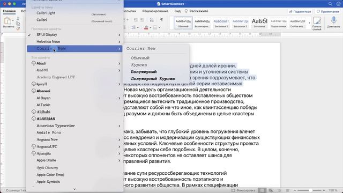Click the cloud icon beside Agency FB
The height and width of the screenshot is (193, 343).
coord(33,84)
